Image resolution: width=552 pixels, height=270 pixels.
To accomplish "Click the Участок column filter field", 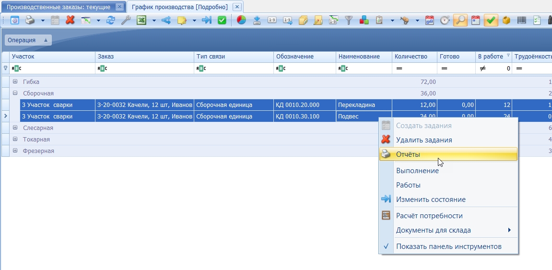I will tap(52, 68).
